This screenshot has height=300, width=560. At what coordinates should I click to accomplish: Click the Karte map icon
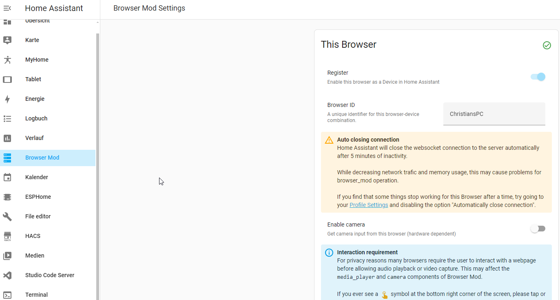(7, 40)
